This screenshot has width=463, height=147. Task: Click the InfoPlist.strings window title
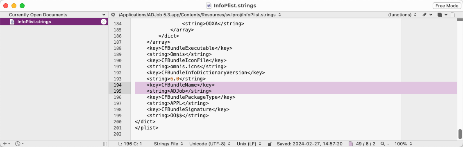pyautogui.click(x=235, y=6)
